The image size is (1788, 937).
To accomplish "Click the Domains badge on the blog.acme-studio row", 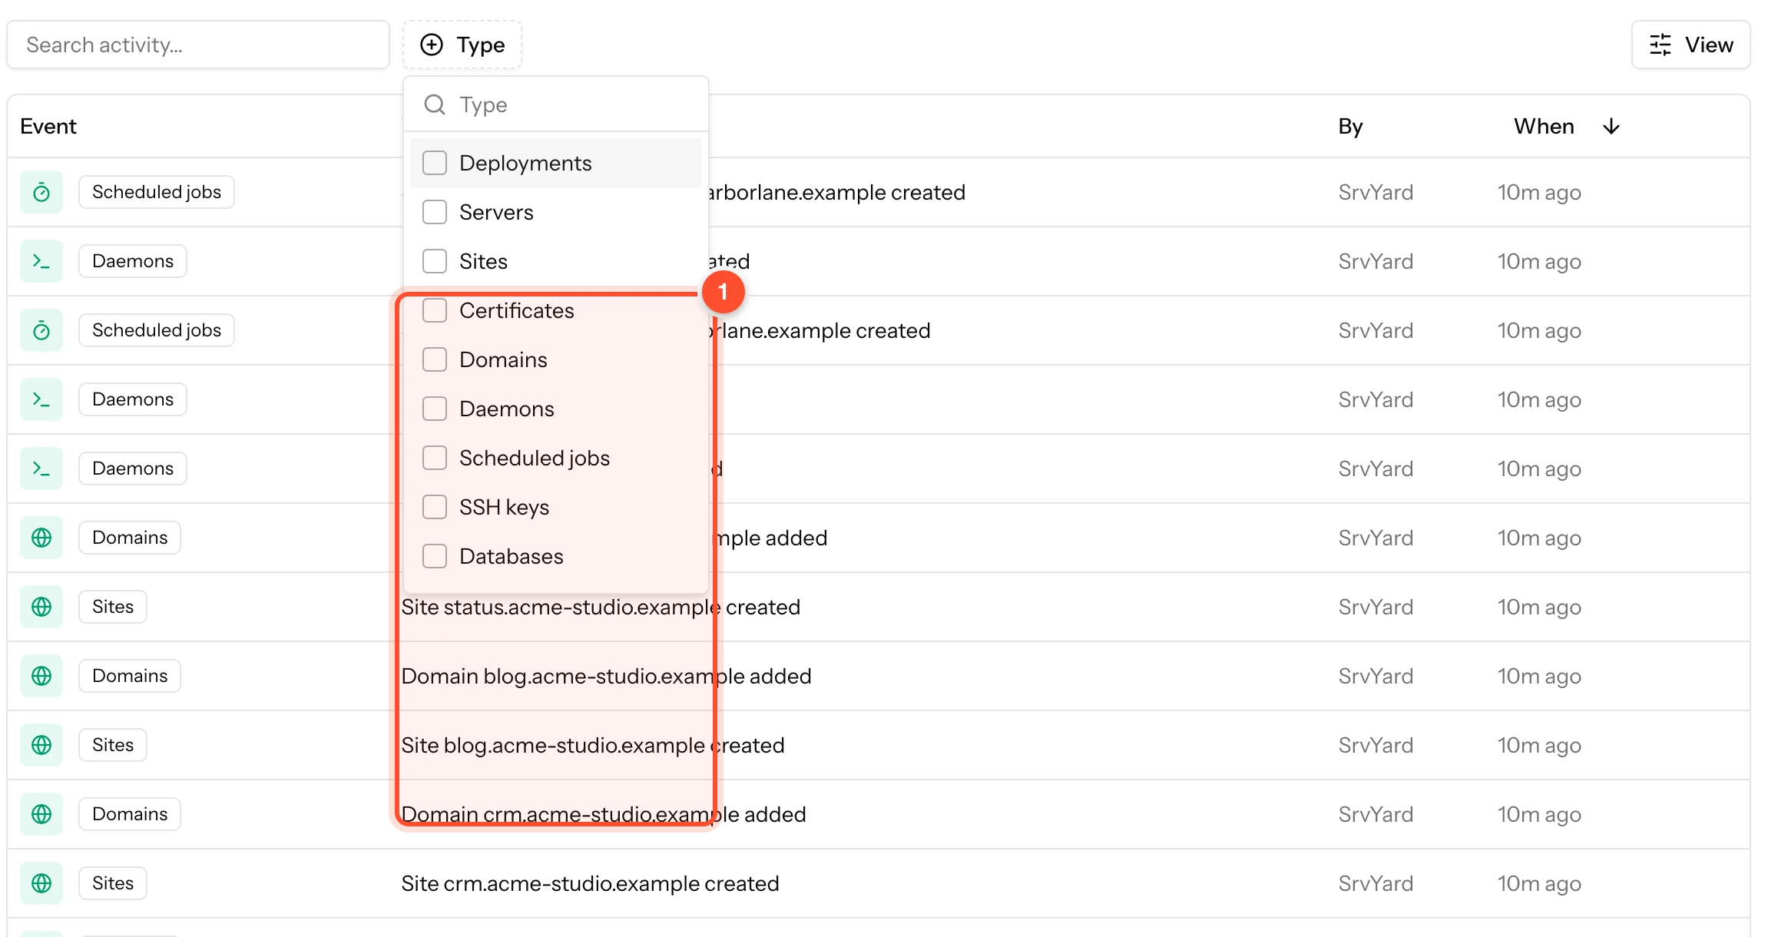I will click(130, 676).
